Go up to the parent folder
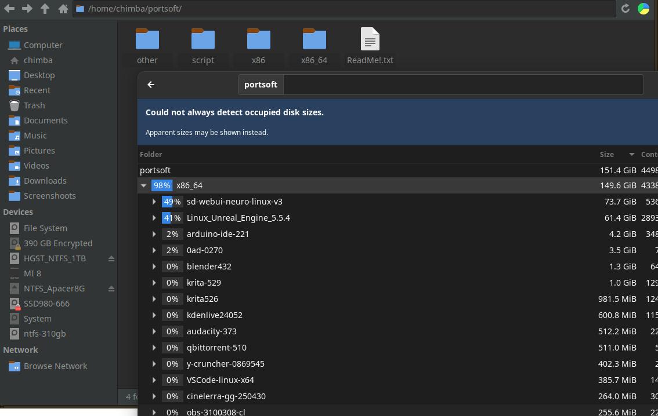The height and width of the screenshot is (416, 658). pyautogui.click(x=45, y=8)
